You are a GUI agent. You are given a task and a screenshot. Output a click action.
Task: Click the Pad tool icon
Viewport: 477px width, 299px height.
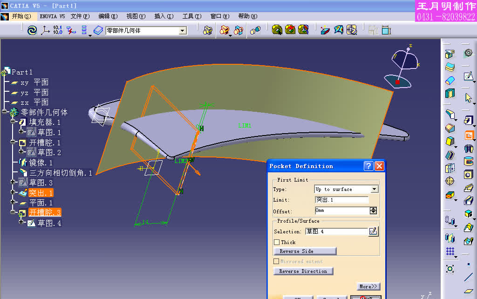click(x=468, y=120)
